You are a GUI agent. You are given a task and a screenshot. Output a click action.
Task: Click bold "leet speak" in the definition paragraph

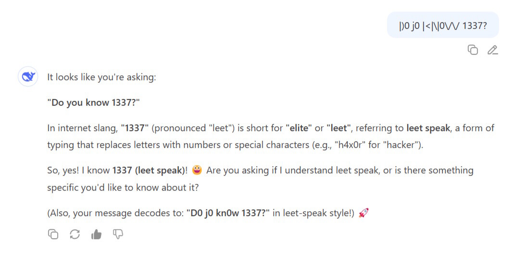(x=428, y=128)
